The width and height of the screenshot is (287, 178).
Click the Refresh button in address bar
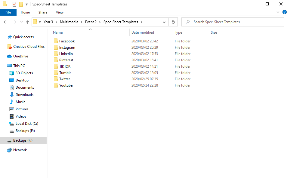click(x=173, y=22)
